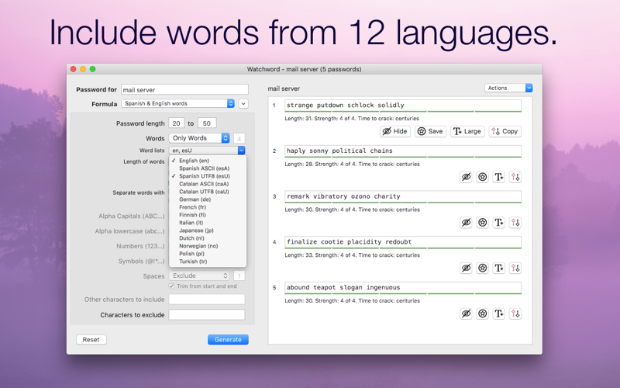Show password 4 in large type
This screenshot has width=620, height=388.
tap(498, 268)
